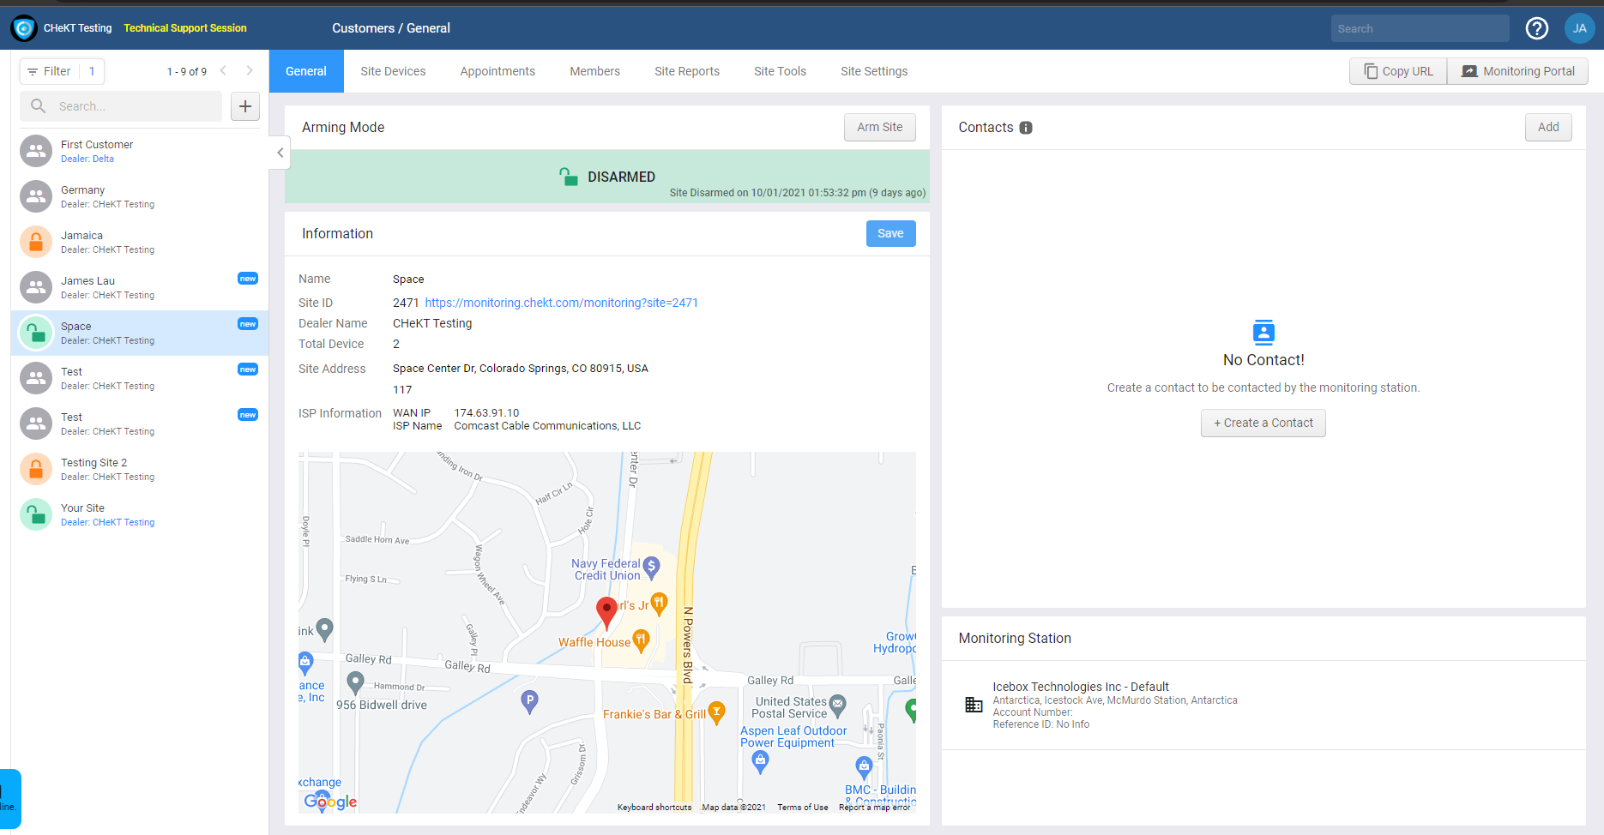Click the plus icon to add customer
Viewport: 1604px width, 835px height.
[x=245, y=106]
